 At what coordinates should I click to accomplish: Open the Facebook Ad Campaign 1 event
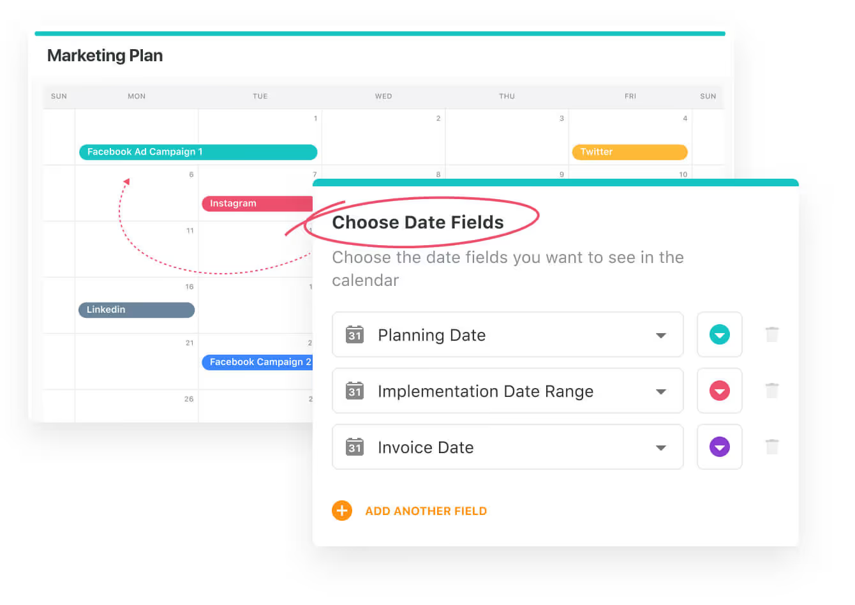[x=198, y=152]
